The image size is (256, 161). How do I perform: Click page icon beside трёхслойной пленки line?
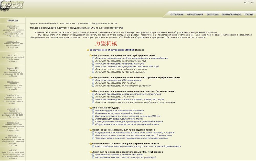click(93, 122)
